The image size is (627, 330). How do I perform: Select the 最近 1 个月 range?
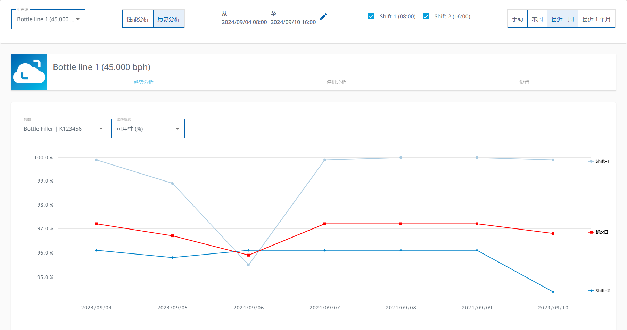click(596, 19)
